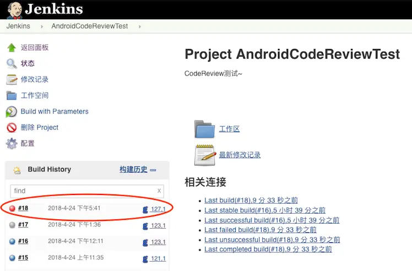Open the Last stable build(#16) link
The height and width of the screenshot is (271, 412).
tap(265, 210)
